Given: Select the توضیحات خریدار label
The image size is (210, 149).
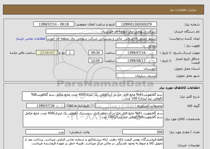Looking at the screenshot, I should pos(188,145).
